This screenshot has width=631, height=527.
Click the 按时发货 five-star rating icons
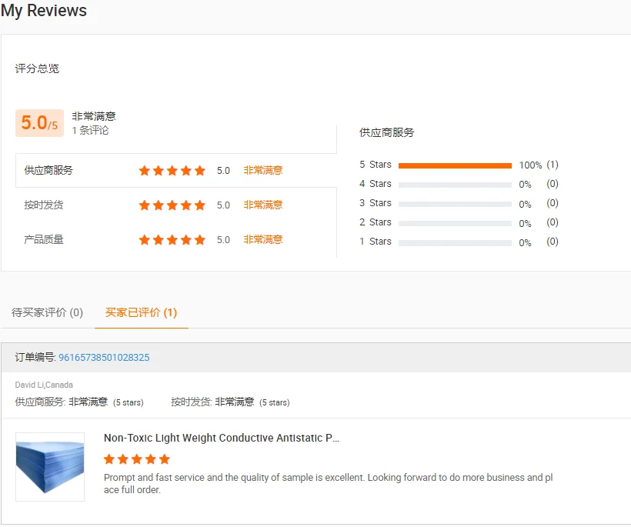tap(172, 205)
